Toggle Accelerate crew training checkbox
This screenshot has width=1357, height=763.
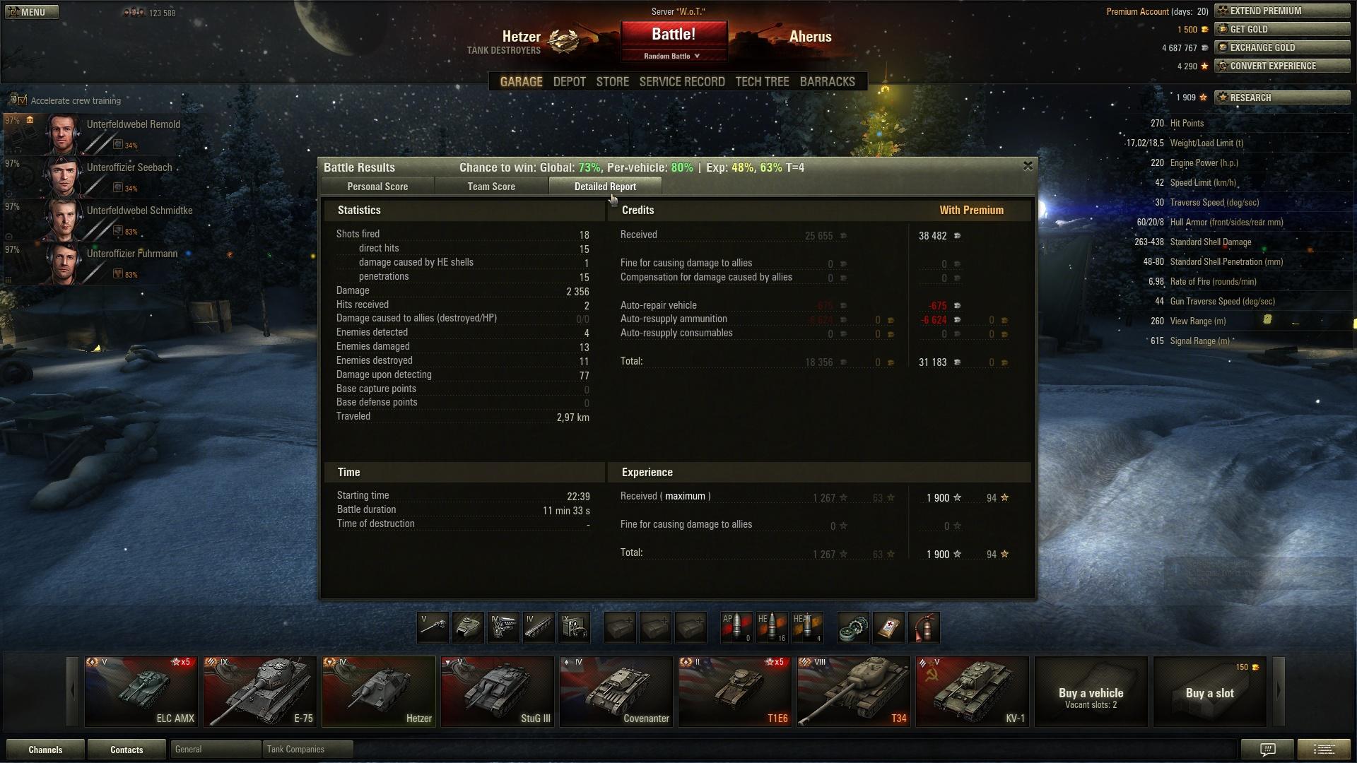click(x=21, y=100)
